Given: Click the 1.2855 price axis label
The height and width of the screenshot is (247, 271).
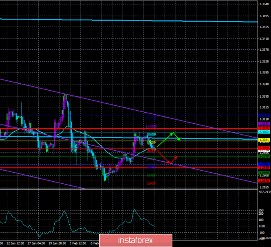Looking at the screenshot, I should (264, 187).
